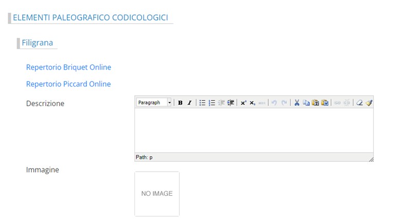Apply subscript formatting
414x220 pixels.
[x=252, y=103]
